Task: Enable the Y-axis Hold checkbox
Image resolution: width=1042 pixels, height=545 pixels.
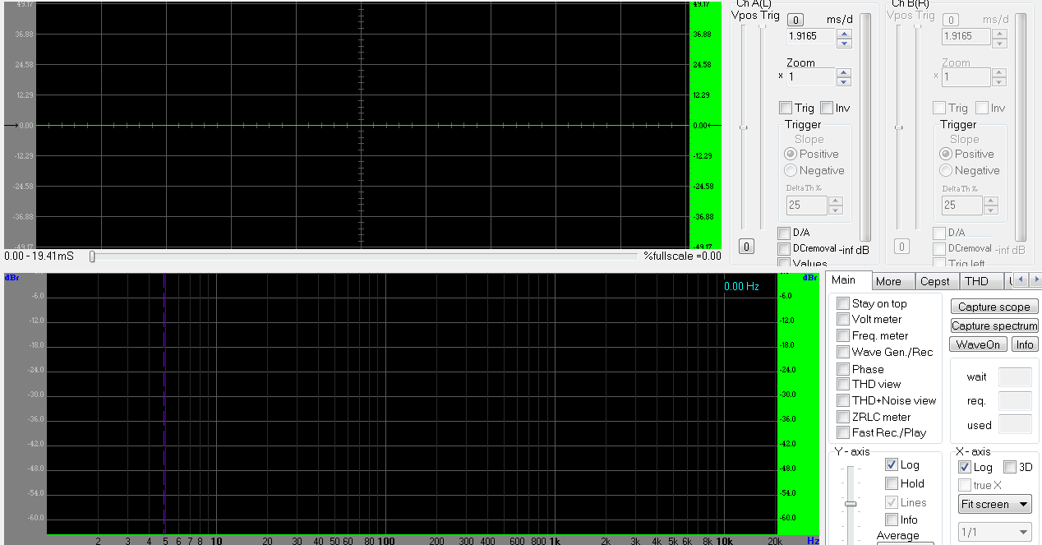Action: click(892, 483)
